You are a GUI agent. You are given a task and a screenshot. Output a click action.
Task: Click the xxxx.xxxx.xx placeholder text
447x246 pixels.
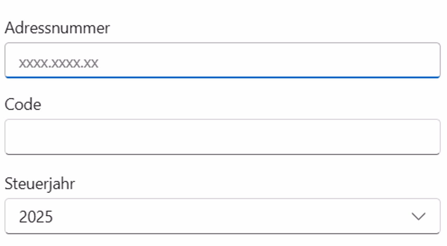point(58,63)
